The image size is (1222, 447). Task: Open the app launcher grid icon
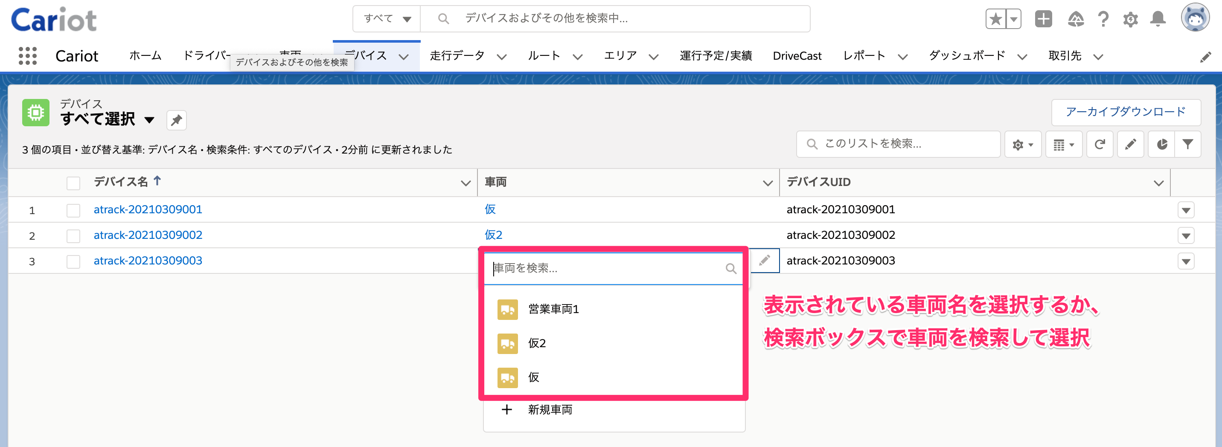(27, 56)
